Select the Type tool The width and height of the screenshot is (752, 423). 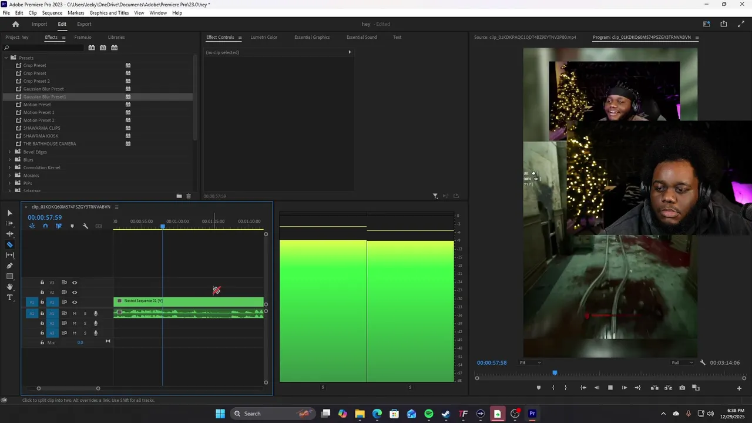(x=9, y=298)
